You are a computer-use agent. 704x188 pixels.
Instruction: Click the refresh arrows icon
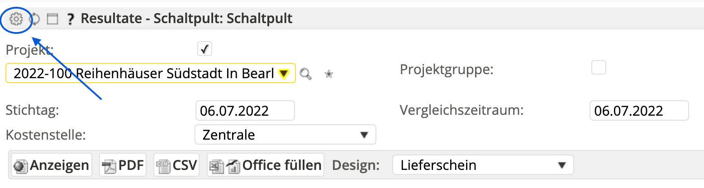[x=35, y=19]
